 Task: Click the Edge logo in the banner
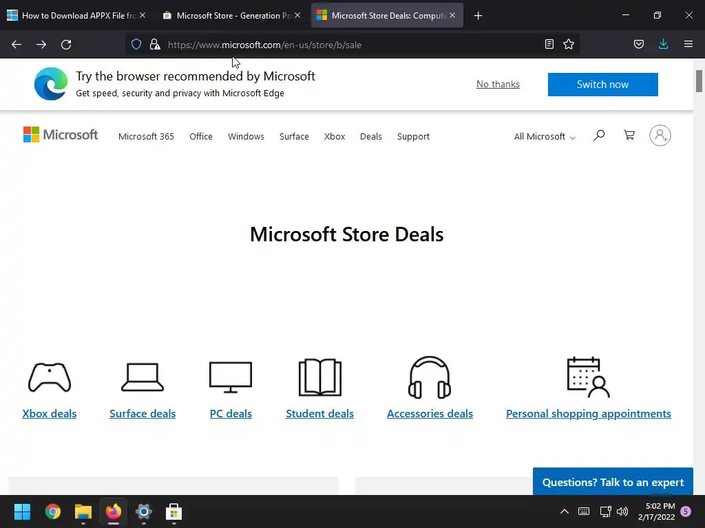(51, 84)
